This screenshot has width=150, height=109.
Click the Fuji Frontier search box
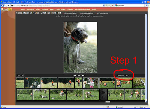click(130, 5)
